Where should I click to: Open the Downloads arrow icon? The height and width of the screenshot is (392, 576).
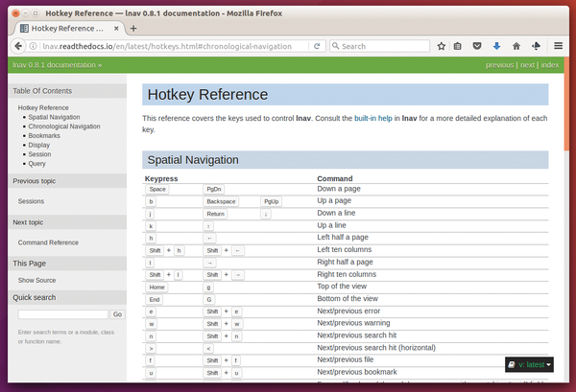pos(497,46)
